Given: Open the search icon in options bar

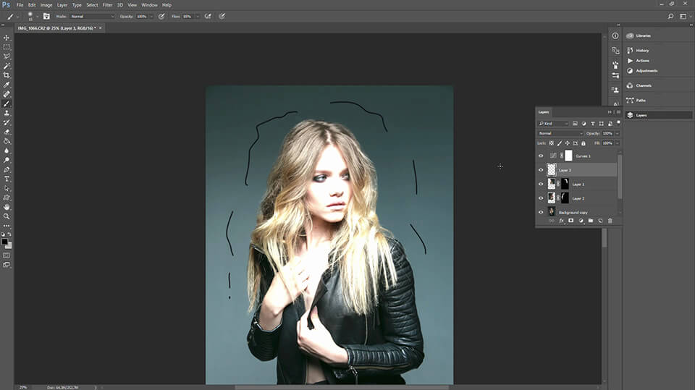Looking at the screenshot, I should (670, 17).
